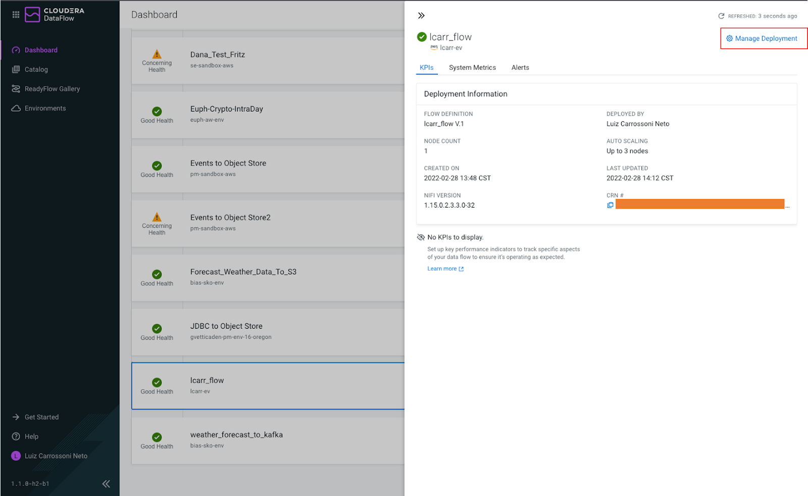The width and height of the screenshot is (808, 496).
Task: Open Help from the sidebar
Action: click(x=31, y=436)
